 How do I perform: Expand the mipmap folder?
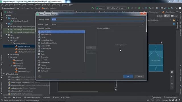(x=9, y=54)
